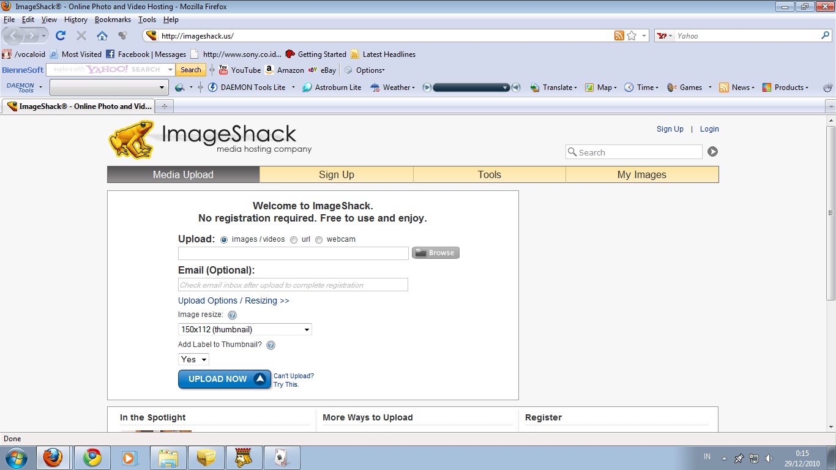Screen dimensions: 836x470
Task: Click the Browse button
Action: pyautogui.click(x=436, y=253)
